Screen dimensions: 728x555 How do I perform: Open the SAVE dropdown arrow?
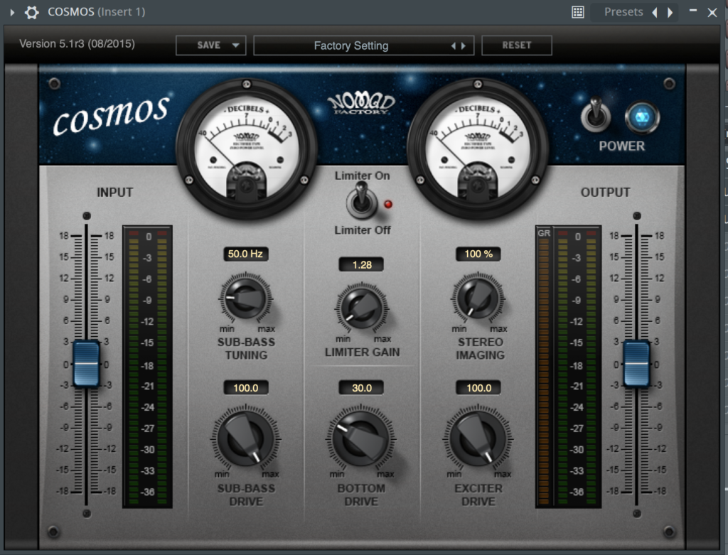(x=236, y=45)
